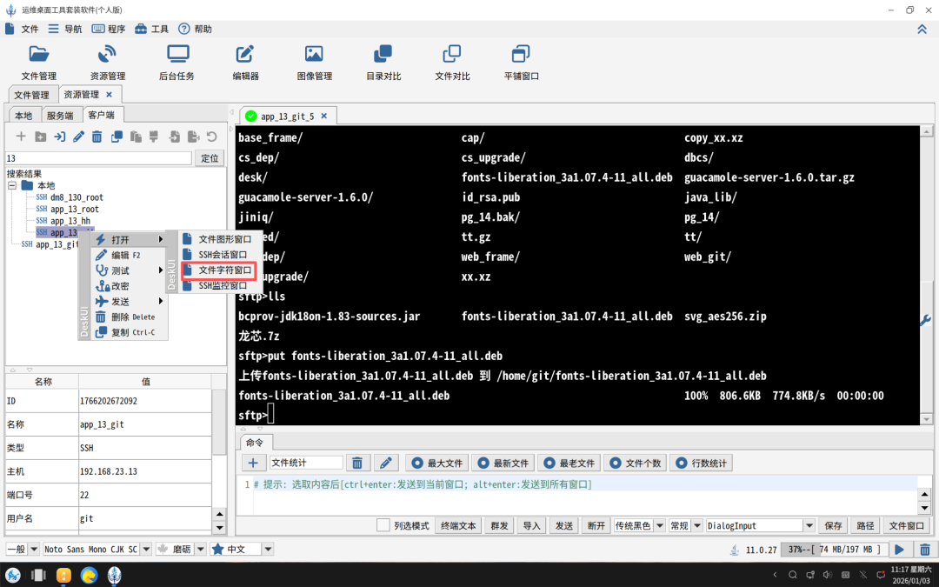Click the 定位 button
Viewport: 939px width, 587px height.
coord(210,158)
